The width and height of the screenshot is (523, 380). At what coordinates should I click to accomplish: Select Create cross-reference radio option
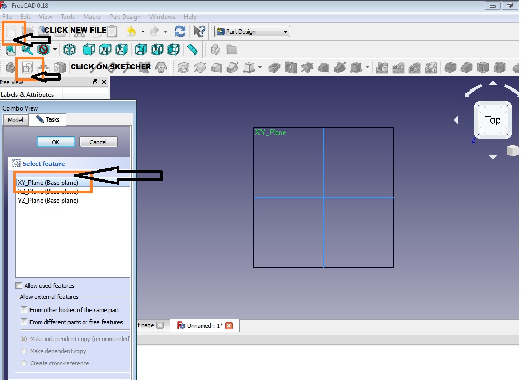click(x=24, y=363)
